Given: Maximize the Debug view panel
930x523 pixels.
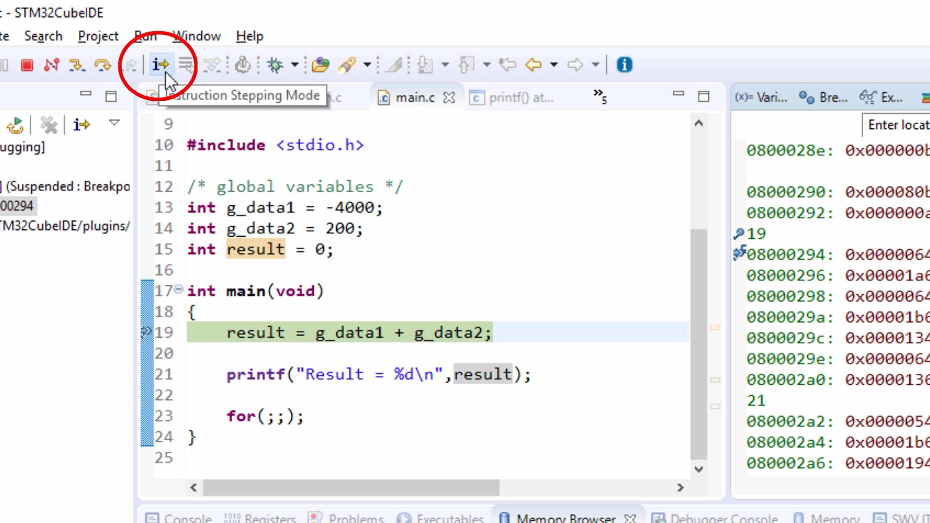Looking at the screenshot, I should [x=111, y=97].
